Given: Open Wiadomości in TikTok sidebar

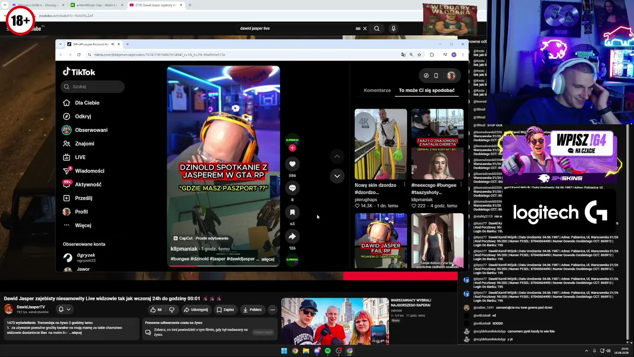Looking at the screenshot, I should tap(89, 171).
